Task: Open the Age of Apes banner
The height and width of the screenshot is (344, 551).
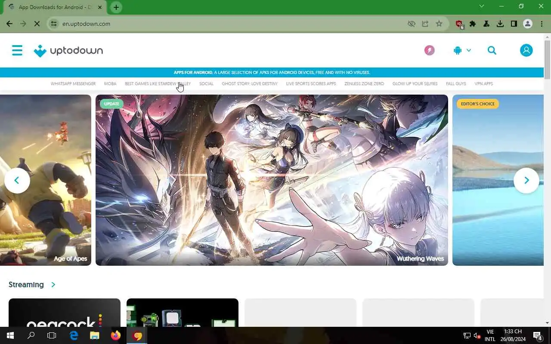Action: [46, 180]
